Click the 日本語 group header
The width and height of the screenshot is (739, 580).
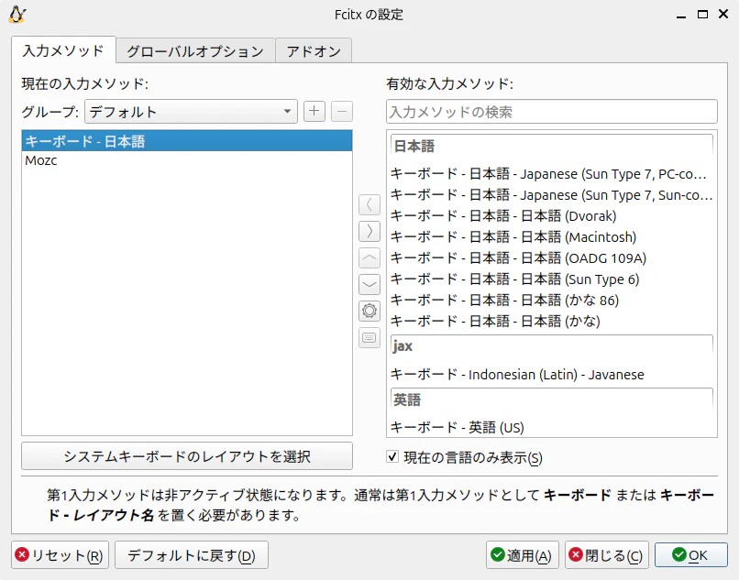point(551,146)
